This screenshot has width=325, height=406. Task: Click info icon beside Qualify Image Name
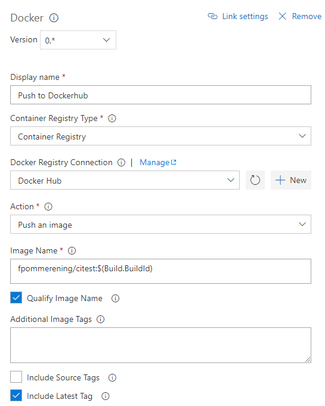click(115, 298)
